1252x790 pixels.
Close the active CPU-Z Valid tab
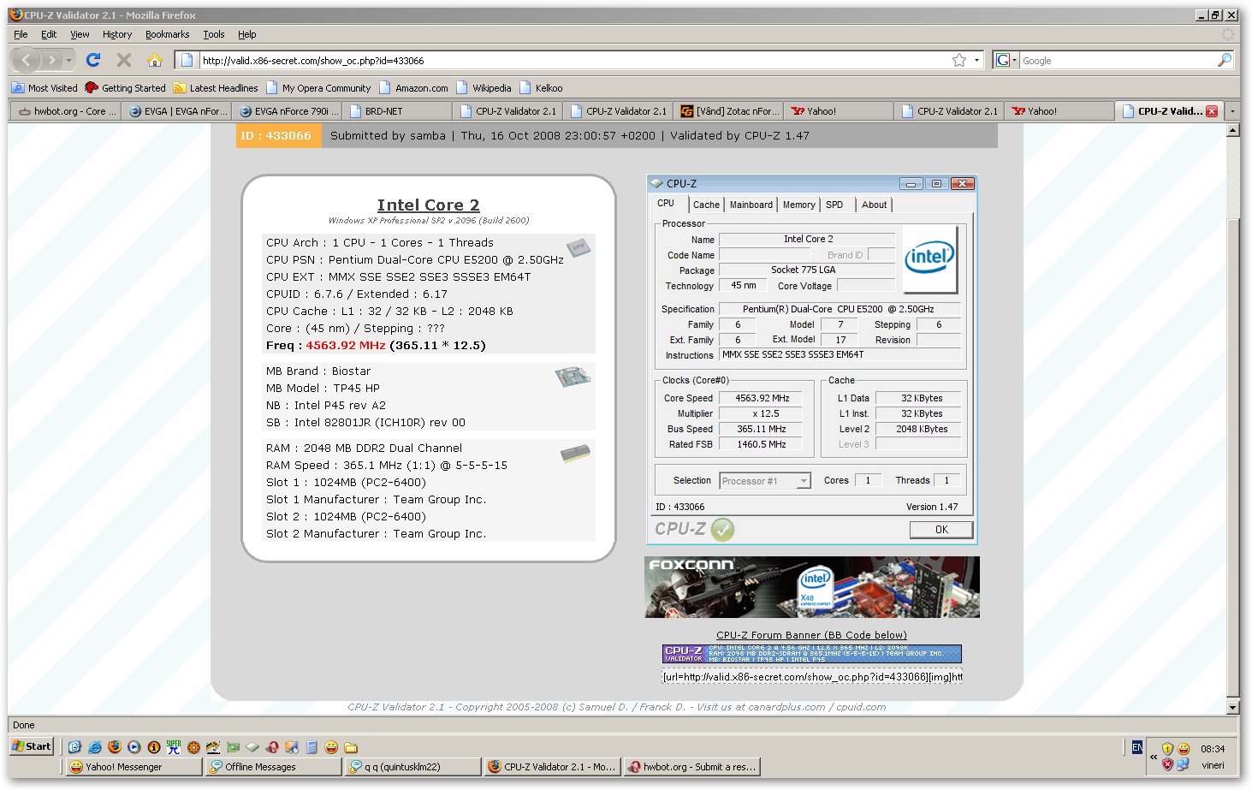[1212, 111]
